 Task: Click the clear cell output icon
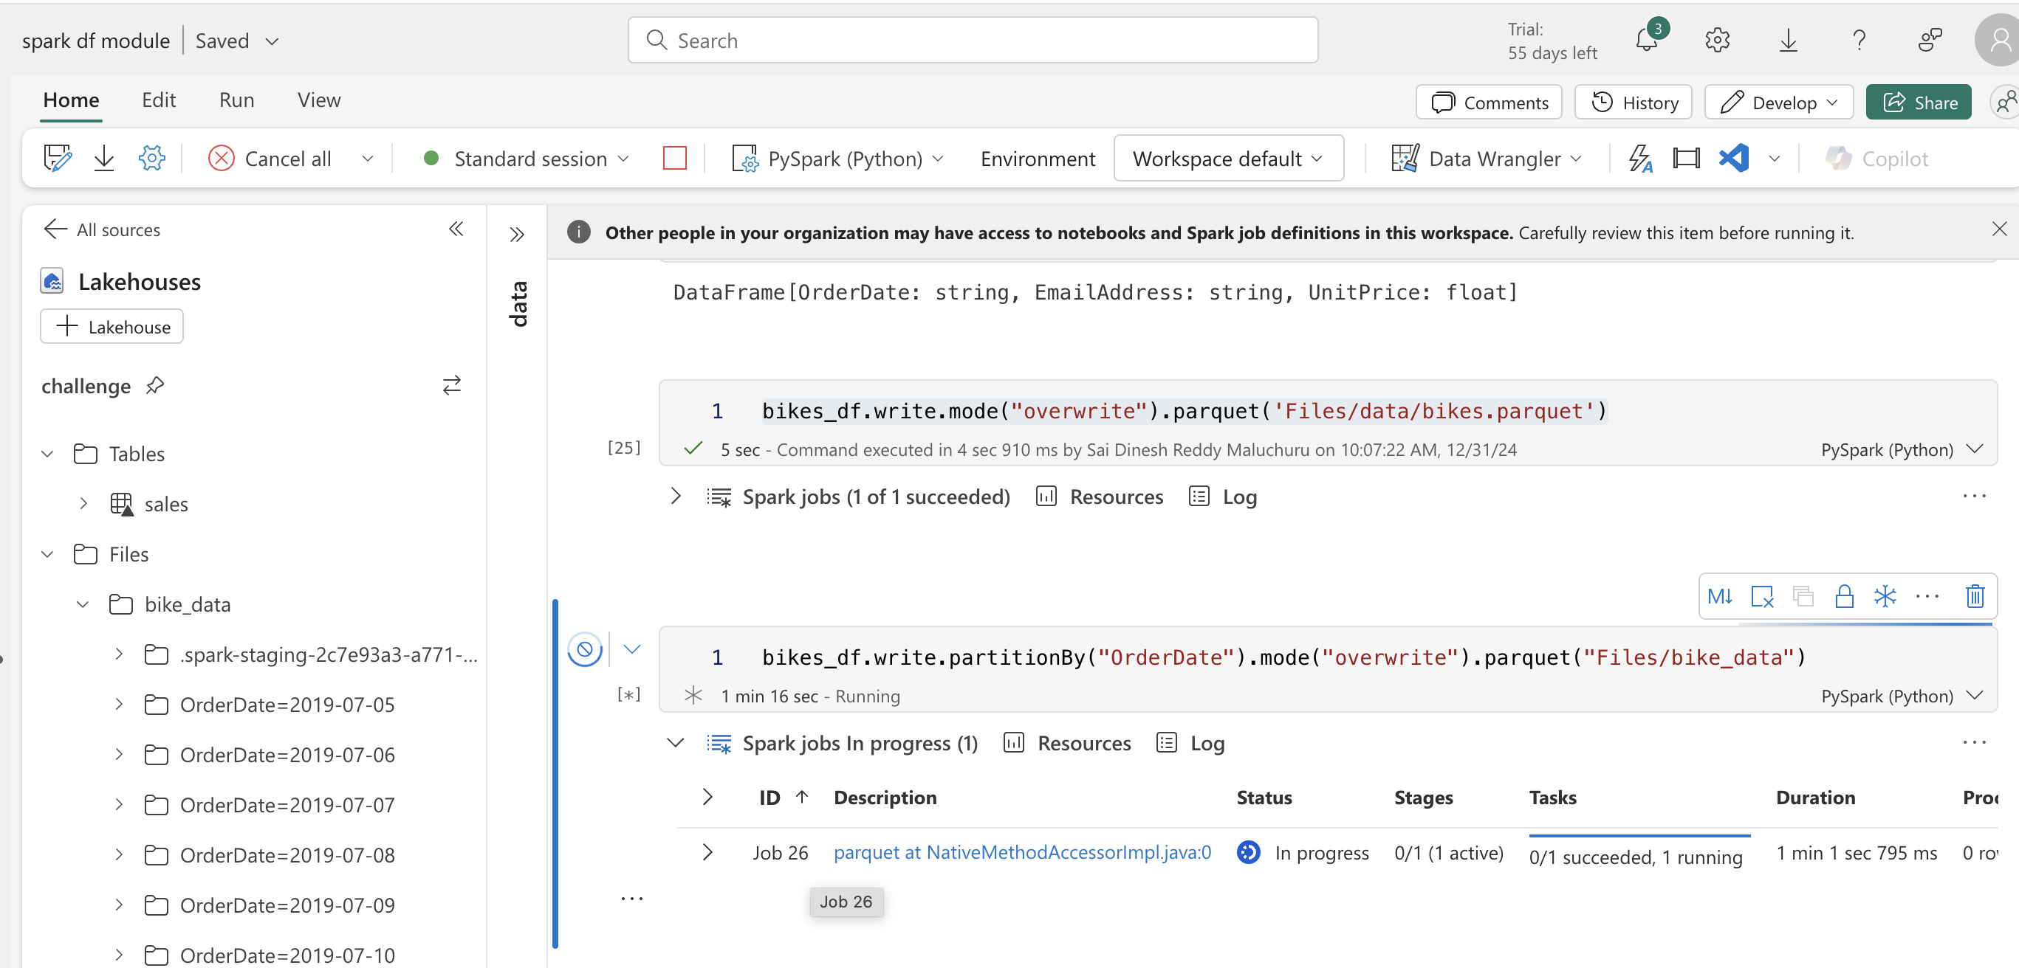coord(1761,597)
